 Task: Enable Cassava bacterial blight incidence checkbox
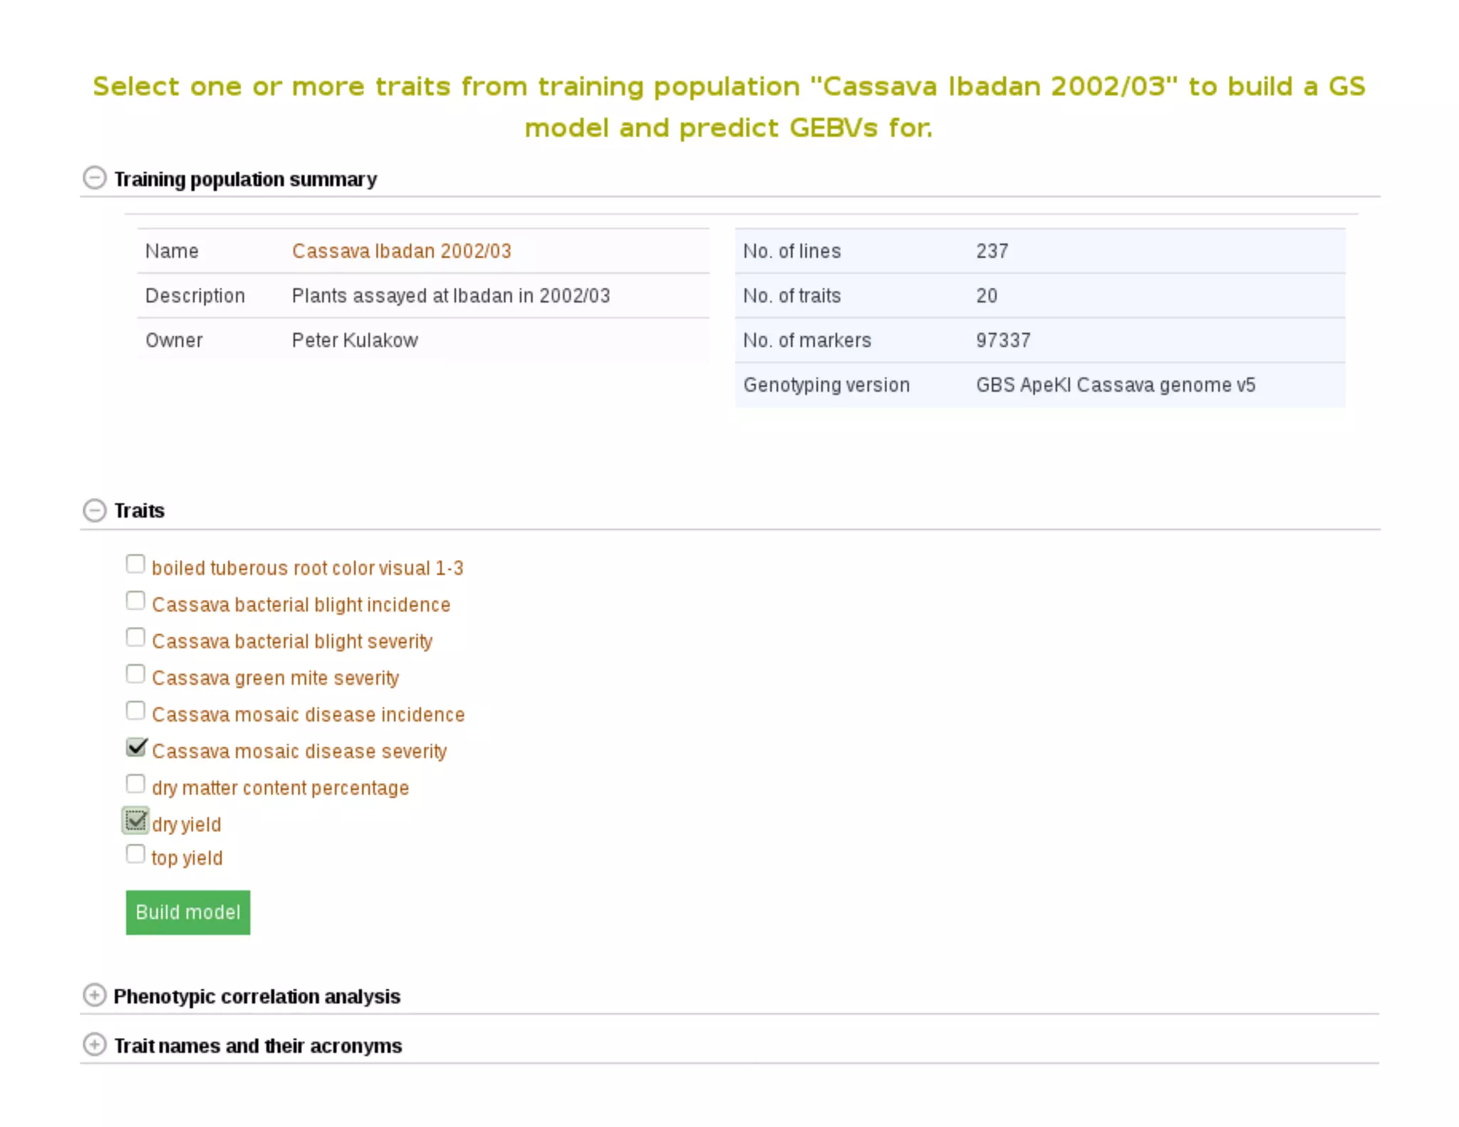pyautogui.click(x=135, y=601)
